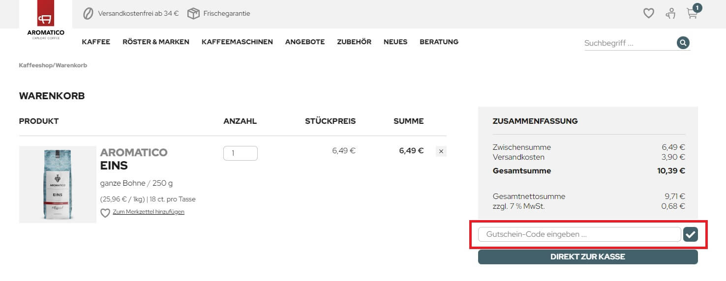
Task: Click the Versandkosten 3,90 € value
Action: 673,157
